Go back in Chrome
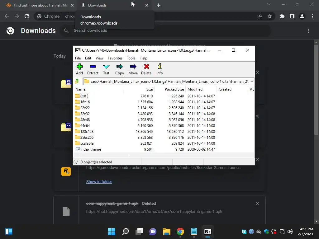 click(x=7, y=16)
